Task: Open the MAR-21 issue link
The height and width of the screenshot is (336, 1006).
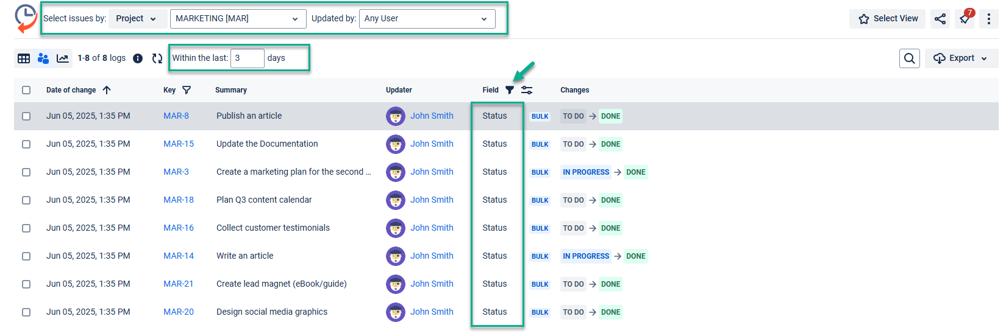Action: coord(179,284)
